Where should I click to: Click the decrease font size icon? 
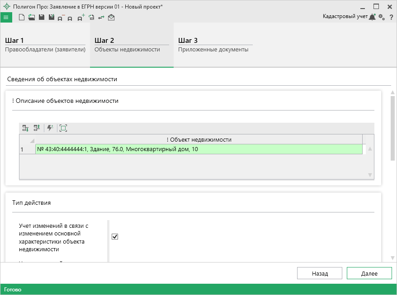[61, 18]
